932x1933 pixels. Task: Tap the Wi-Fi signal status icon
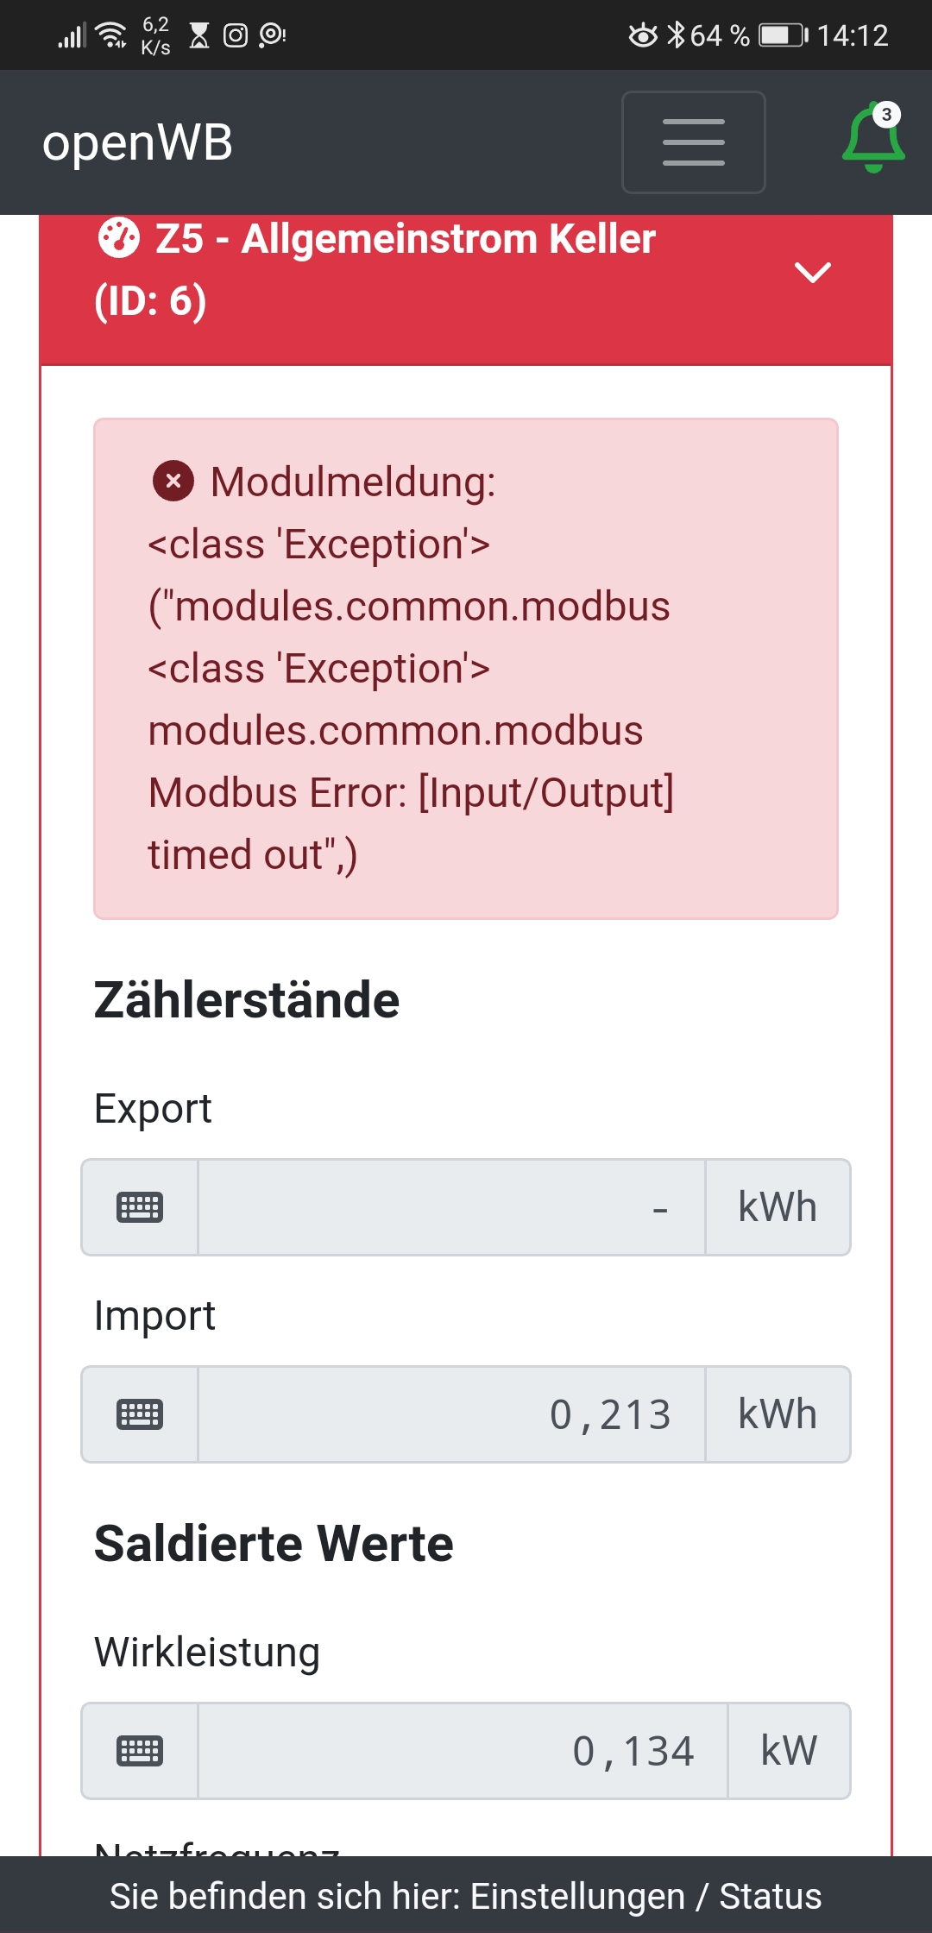click(x=112, y=35)
